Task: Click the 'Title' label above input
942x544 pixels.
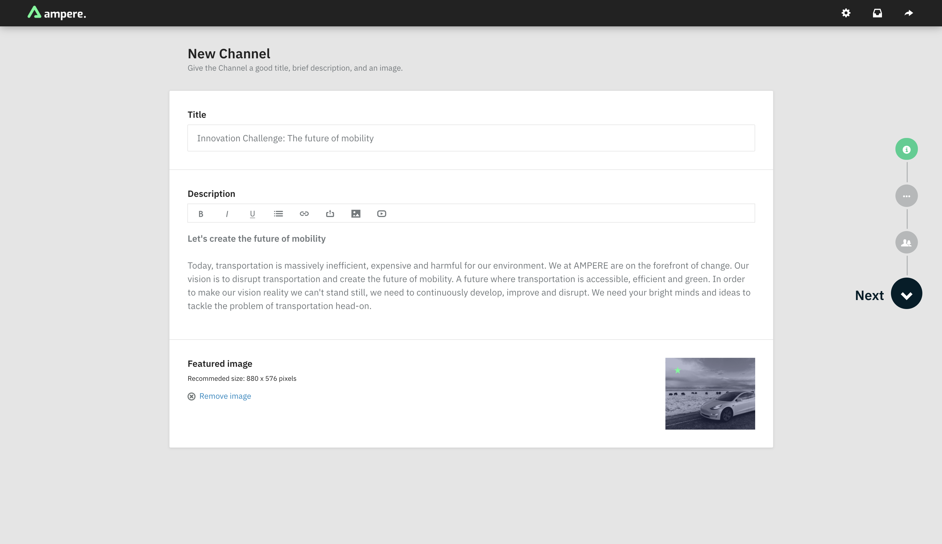Action: [x=197, y=114]
